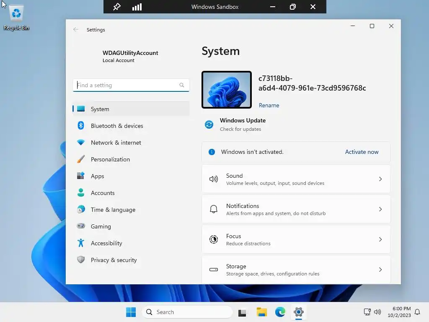The image size is (429, 322).
Task: Expand the Focus settings chevron
Action: [380, 239]
